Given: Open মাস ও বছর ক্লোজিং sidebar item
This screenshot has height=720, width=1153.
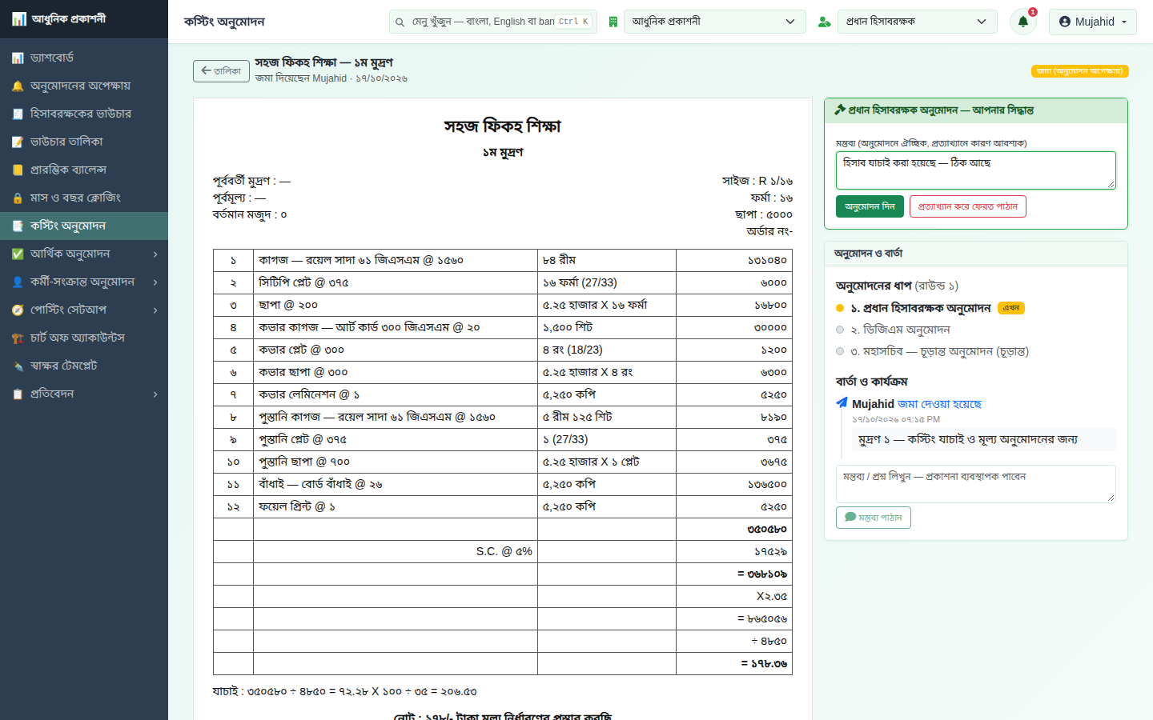Looking at the screenshot, I should pos(84,198).
